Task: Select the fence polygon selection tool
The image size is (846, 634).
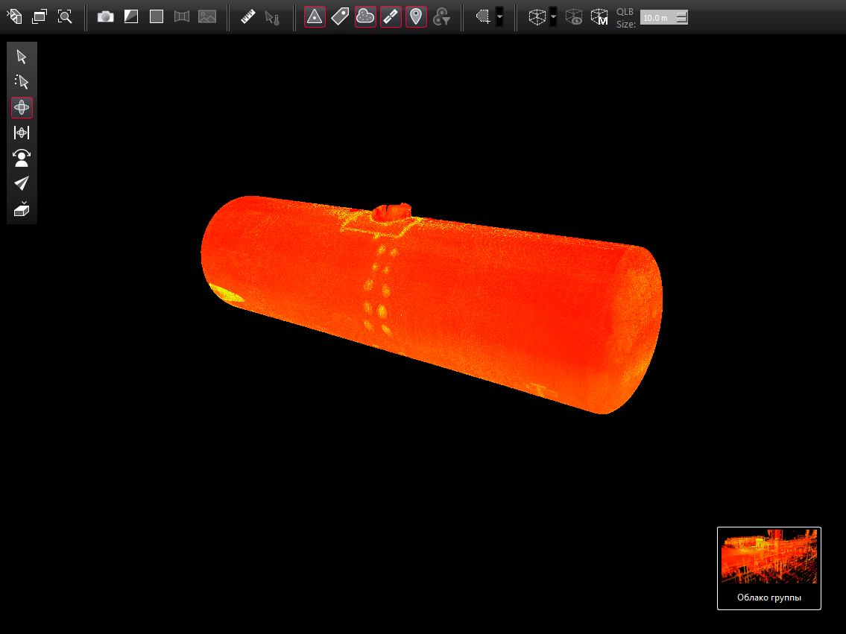Action: click(x=483, y=16)
